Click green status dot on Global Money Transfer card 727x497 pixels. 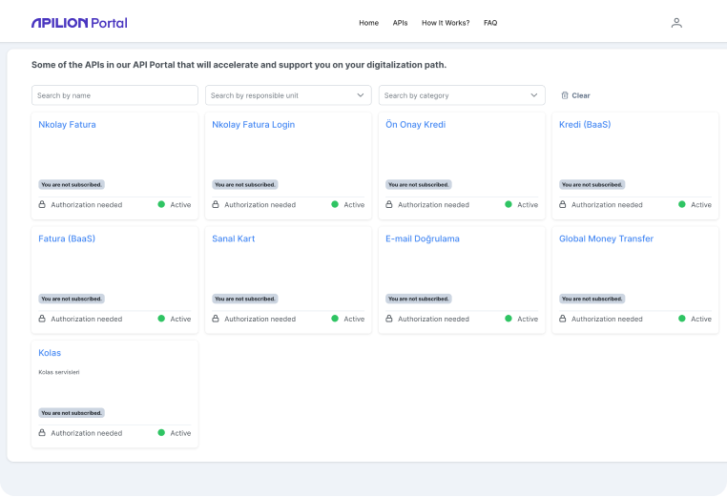point(681,318)
